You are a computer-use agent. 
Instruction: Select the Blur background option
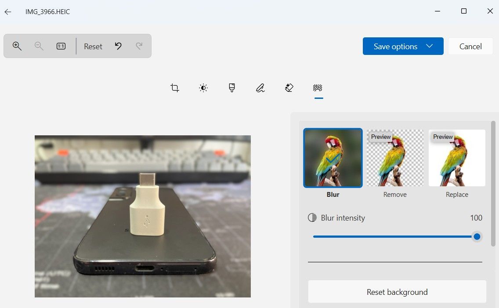click(x=333, y=158)
